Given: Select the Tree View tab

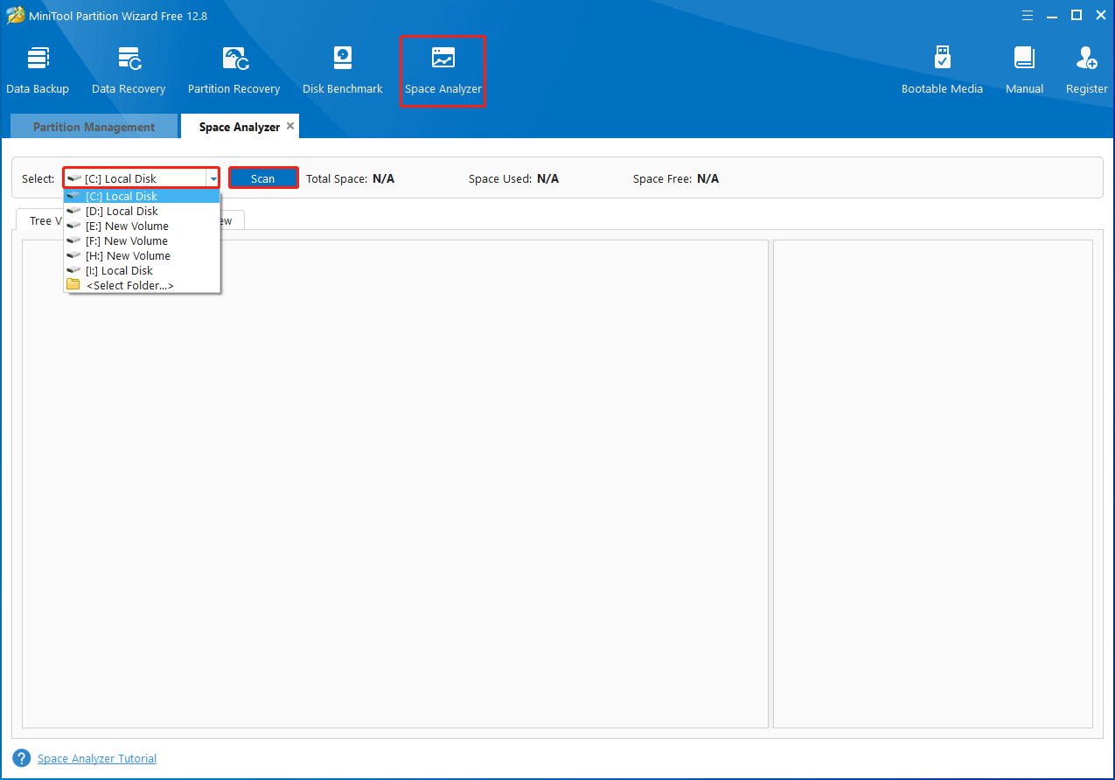Looking at the screenshot, I should tap(44, 220).
